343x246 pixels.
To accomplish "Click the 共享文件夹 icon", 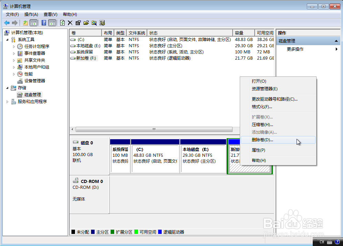I will pyautogui.click(x=20, y=60).
